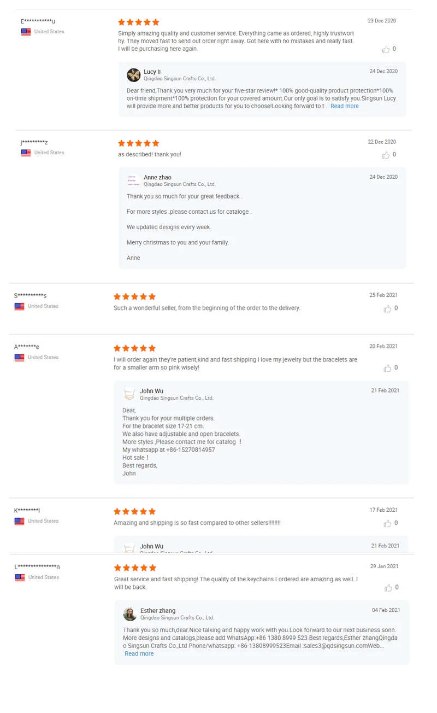Click John Wu's avatar on bracelet reply
The image size is (437, 713).
click(x=129, y=394)
